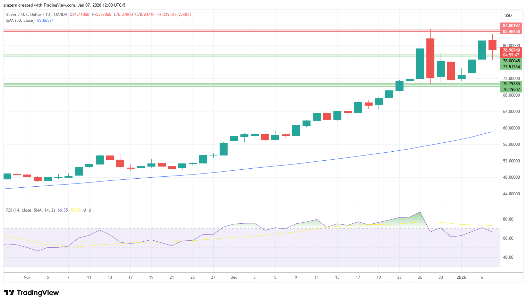Image resolution: width=527 pixels, height=303 pixels.
Task: Click the purple RSI value 66.35
Action: (63, 210)
